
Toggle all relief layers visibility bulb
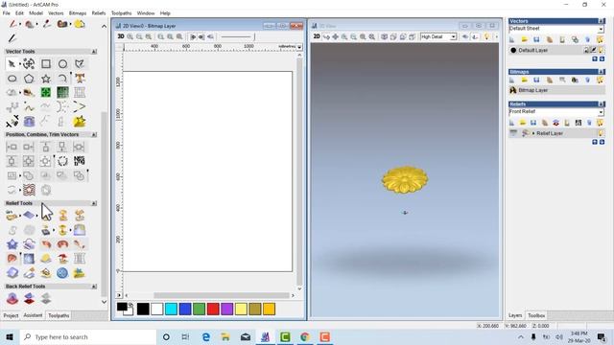[600, 123]
